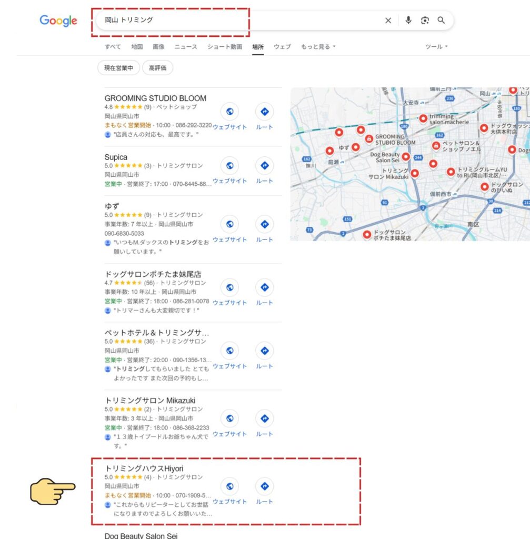The image size is (530, 539).
Task: Clear the search box with X icon
Action: click(388, 21)
